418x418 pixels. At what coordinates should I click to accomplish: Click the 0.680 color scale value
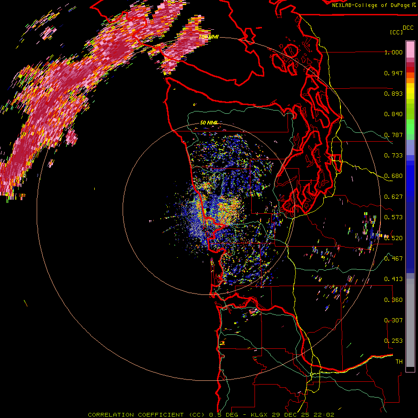(x=393, y=176)
